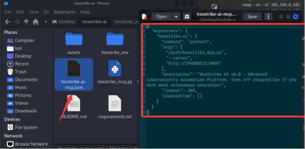This screenshot has width=305, height=149.
Task: Select the assets folder icon
Action: tap(74, 39)
